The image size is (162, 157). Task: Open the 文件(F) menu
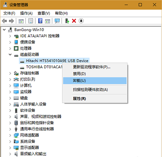point(9,13)
